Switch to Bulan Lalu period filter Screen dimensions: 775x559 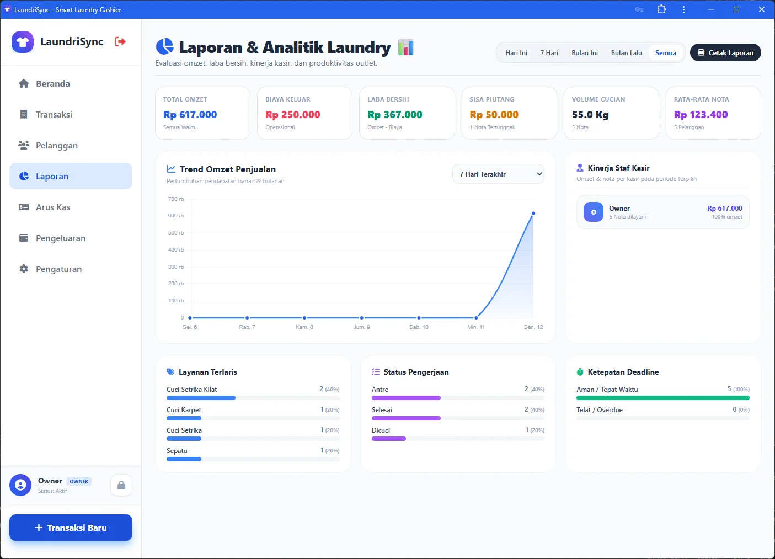(627, 53)
